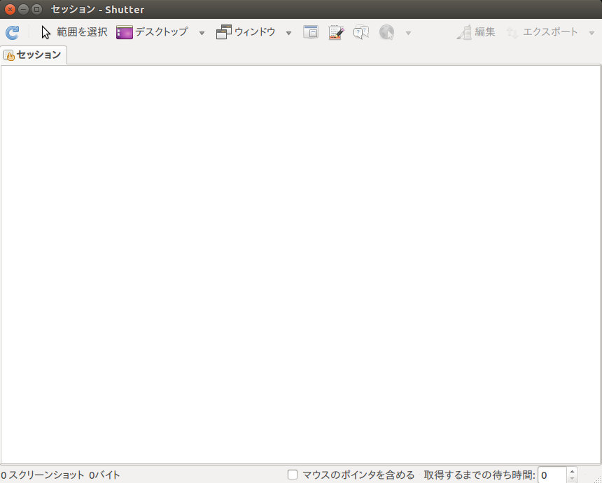Expand the ウィンドウ dropdown arrow
The image size is (602, 483).
(x=288, y=33)
